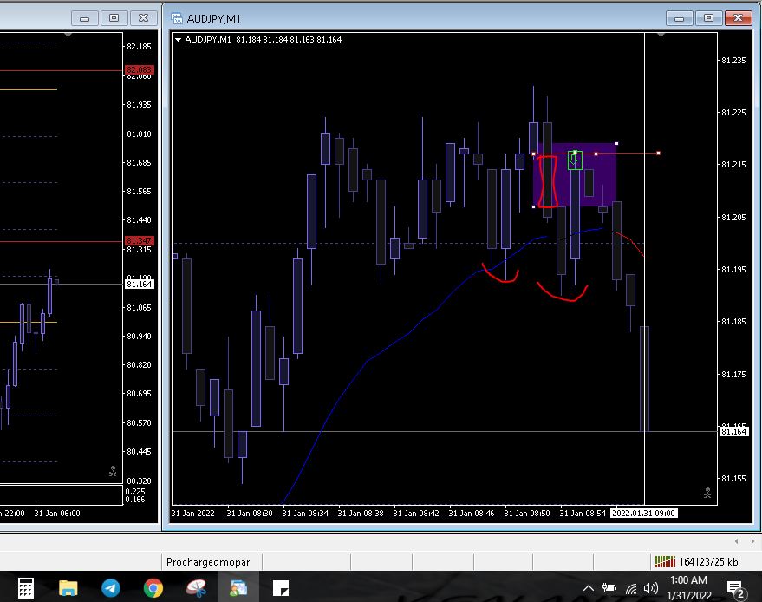
Task: Click the AUDJPY,M1 window title text
Action: point(213,18)
